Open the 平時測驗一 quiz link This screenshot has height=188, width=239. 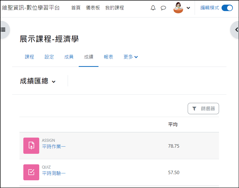pyautogui.click(x=54, y=173)
